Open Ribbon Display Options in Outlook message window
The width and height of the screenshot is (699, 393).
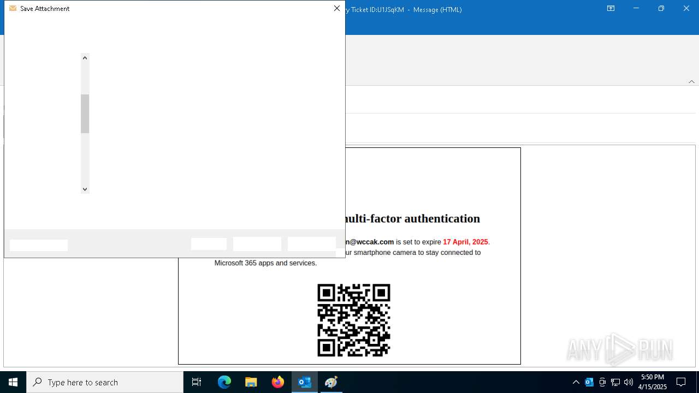click(x=611, y=9)
